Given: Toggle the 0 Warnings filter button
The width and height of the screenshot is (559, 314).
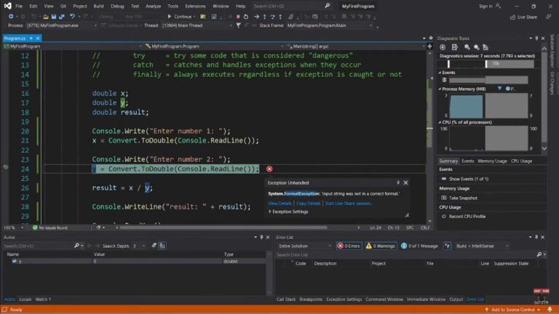Looking at the screenshot, I should point(381,246).
